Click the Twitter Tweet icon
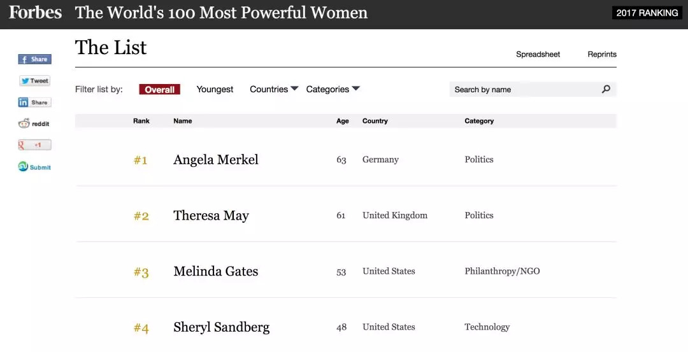 [34, 81]
